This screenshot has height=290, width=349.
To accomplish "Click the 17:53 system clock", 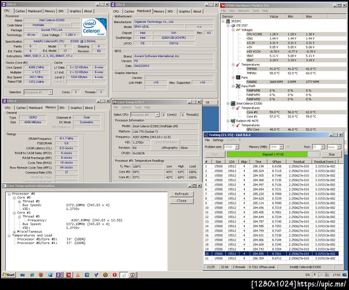I will coord(336,275).
